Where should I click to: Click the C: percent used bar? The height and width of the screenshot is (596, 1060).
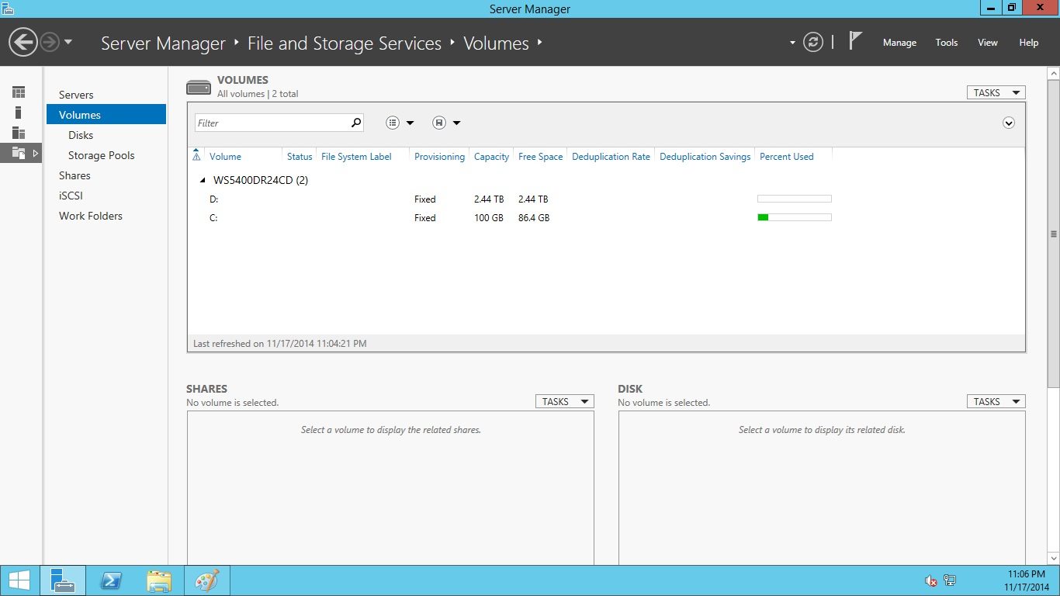coord(795,217)
